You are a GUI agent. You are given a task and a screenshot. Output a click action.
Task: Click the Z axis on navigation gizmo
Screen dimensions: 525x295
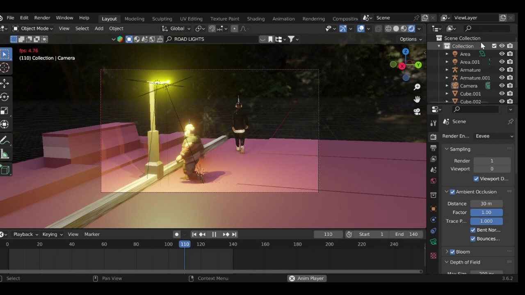[406, 52]
